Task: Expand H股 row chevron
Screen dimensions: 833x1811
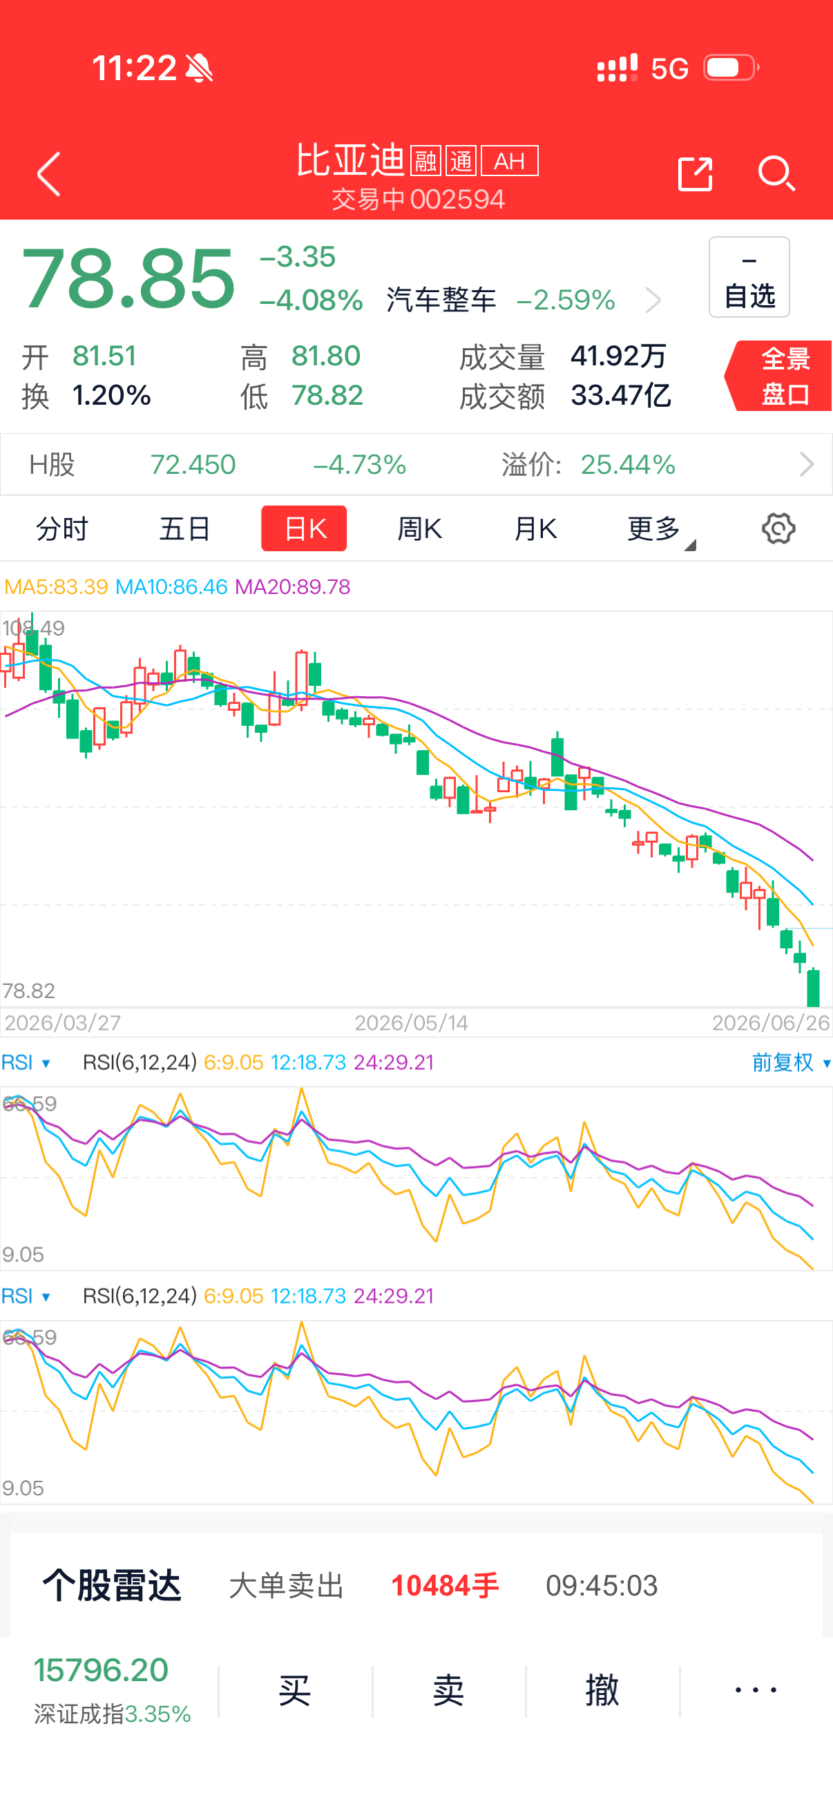Action: pos(806,464)
